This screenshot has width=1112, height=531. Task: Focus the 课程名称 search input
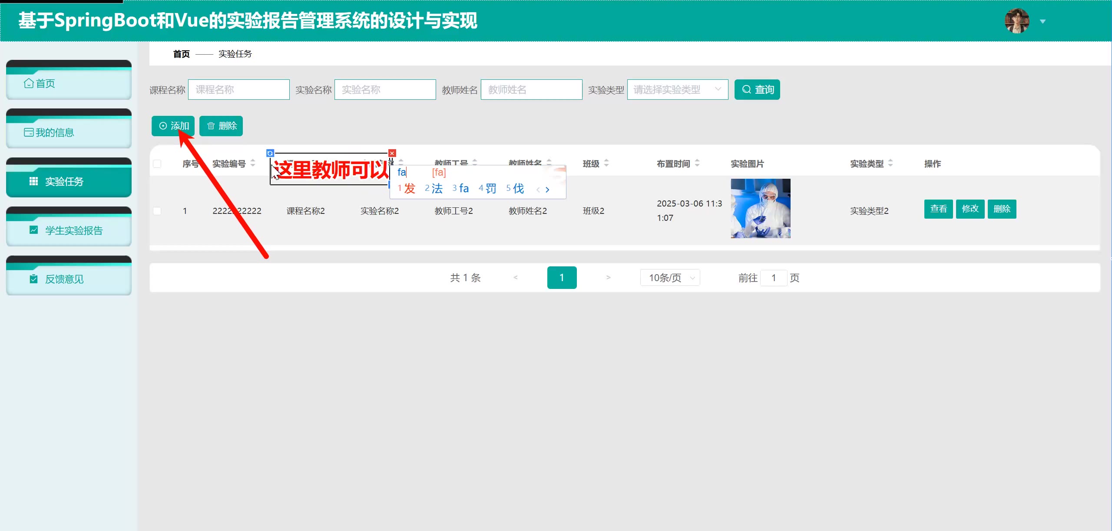tap(238, 90)
